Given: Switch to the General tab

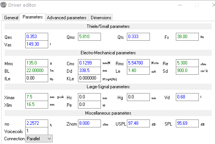Looking at the screenshot, I should click(11, 18).
